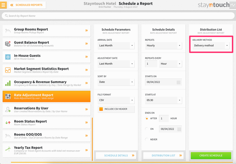
Task: Click chevron arrows on In-House Guests
Action: [86, 57]
